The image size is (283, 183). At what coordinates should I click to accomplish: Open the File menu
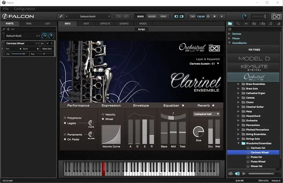[x=6, y=9]
